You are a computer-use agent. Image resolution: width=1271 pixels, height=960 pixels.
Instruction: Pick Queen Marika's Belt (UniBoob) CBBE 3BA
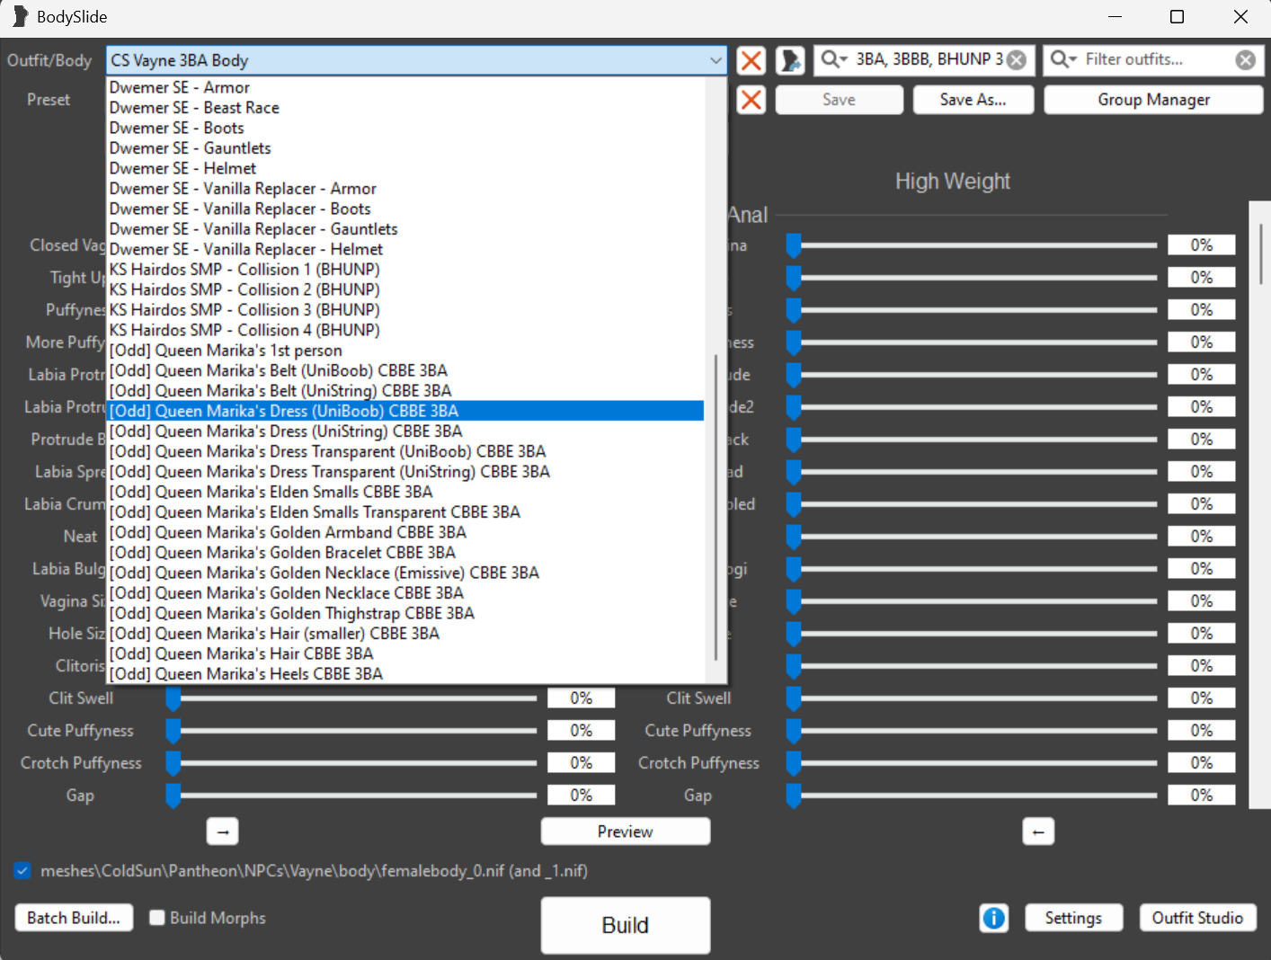pyautogui.click(x=404, y=370)
